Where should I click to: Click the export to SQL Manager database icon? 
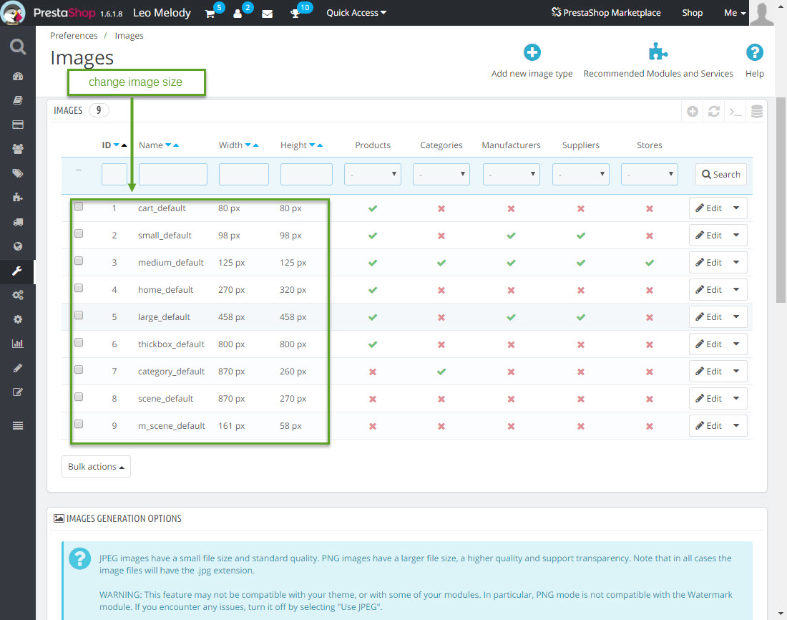757,111
